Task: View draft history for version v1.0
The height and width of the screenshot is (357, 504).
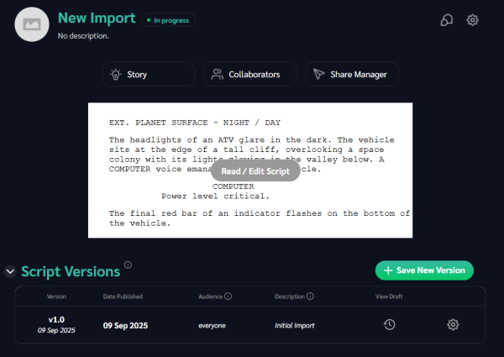Action: (389, 324)
